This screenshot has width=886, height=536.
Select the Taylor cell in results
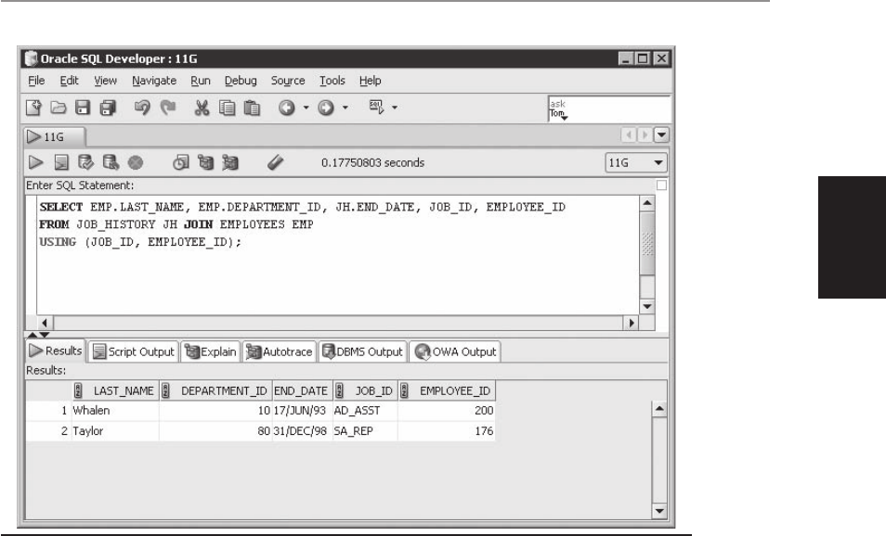point(115,431)
